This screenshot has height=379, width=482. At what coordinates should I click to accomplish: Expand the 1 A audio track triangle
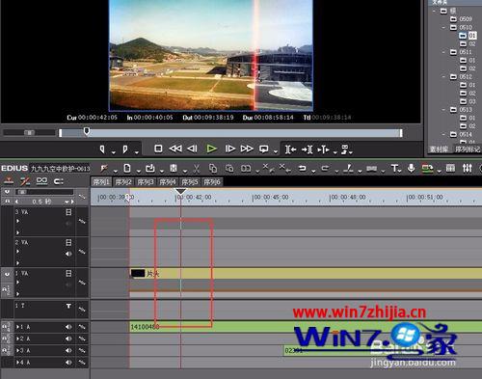17,327
